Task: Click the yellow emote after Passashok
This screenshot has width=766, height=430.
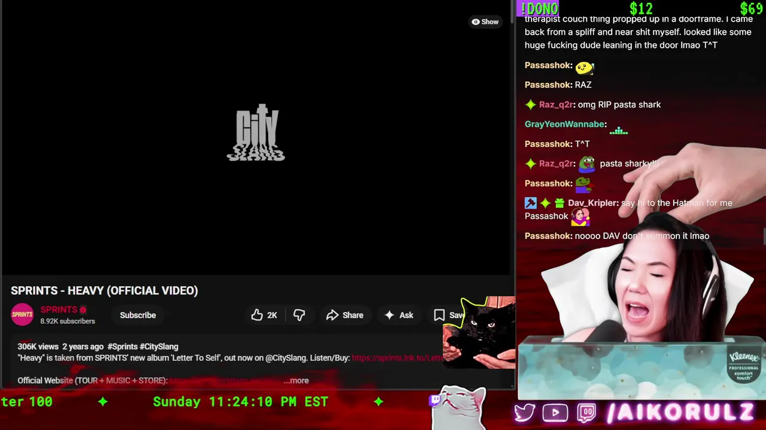Action: (585, 67)
